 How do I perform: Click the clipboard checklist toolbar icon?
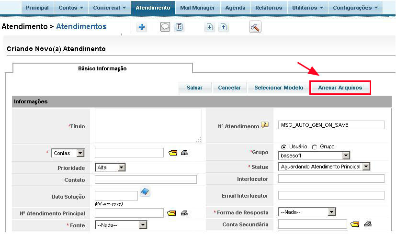(x=179, y=27)
